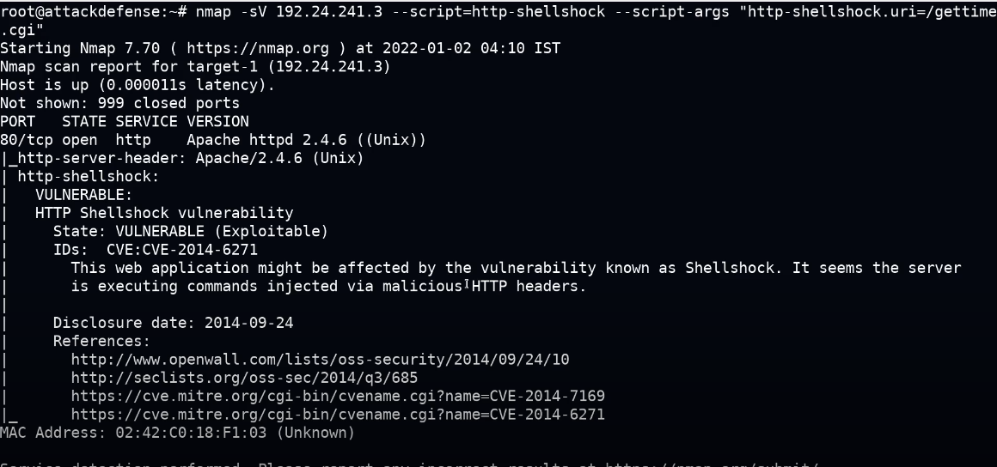Click the "IDs: CVE:CVE-2014-6271" line
Image resolution: width=997 pixels, height=467 pixels.
coord(155,250)
